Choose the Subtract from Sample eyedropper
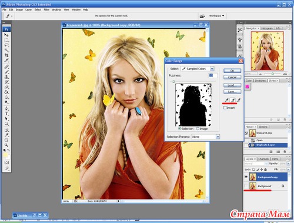This screenshot has height=223, width=294. click(x=239, y=100)
